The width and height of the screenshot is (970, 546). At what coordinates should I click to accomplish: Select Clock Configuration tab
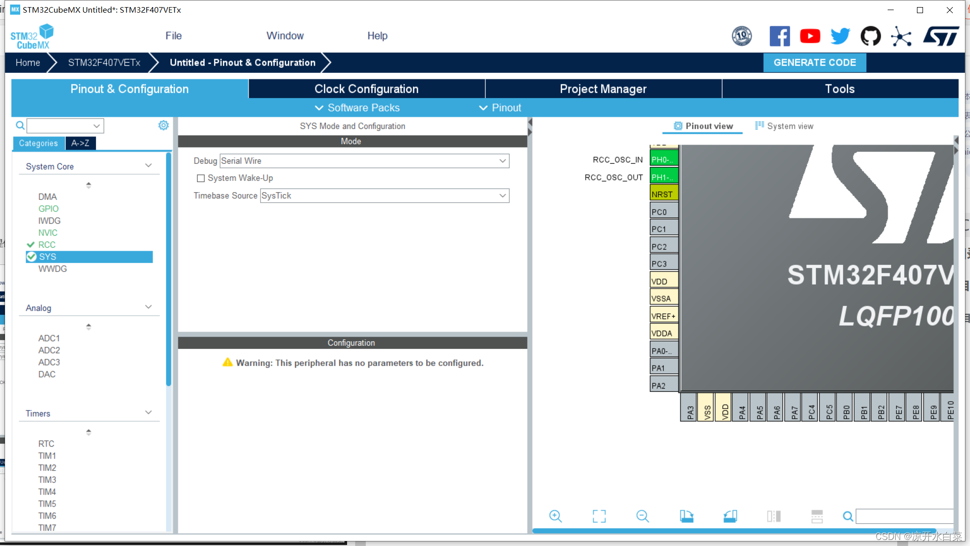[366, 88]
